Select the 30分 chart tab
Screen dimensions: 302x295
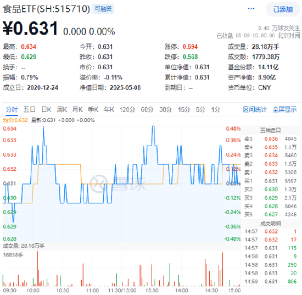click(166, 109)
